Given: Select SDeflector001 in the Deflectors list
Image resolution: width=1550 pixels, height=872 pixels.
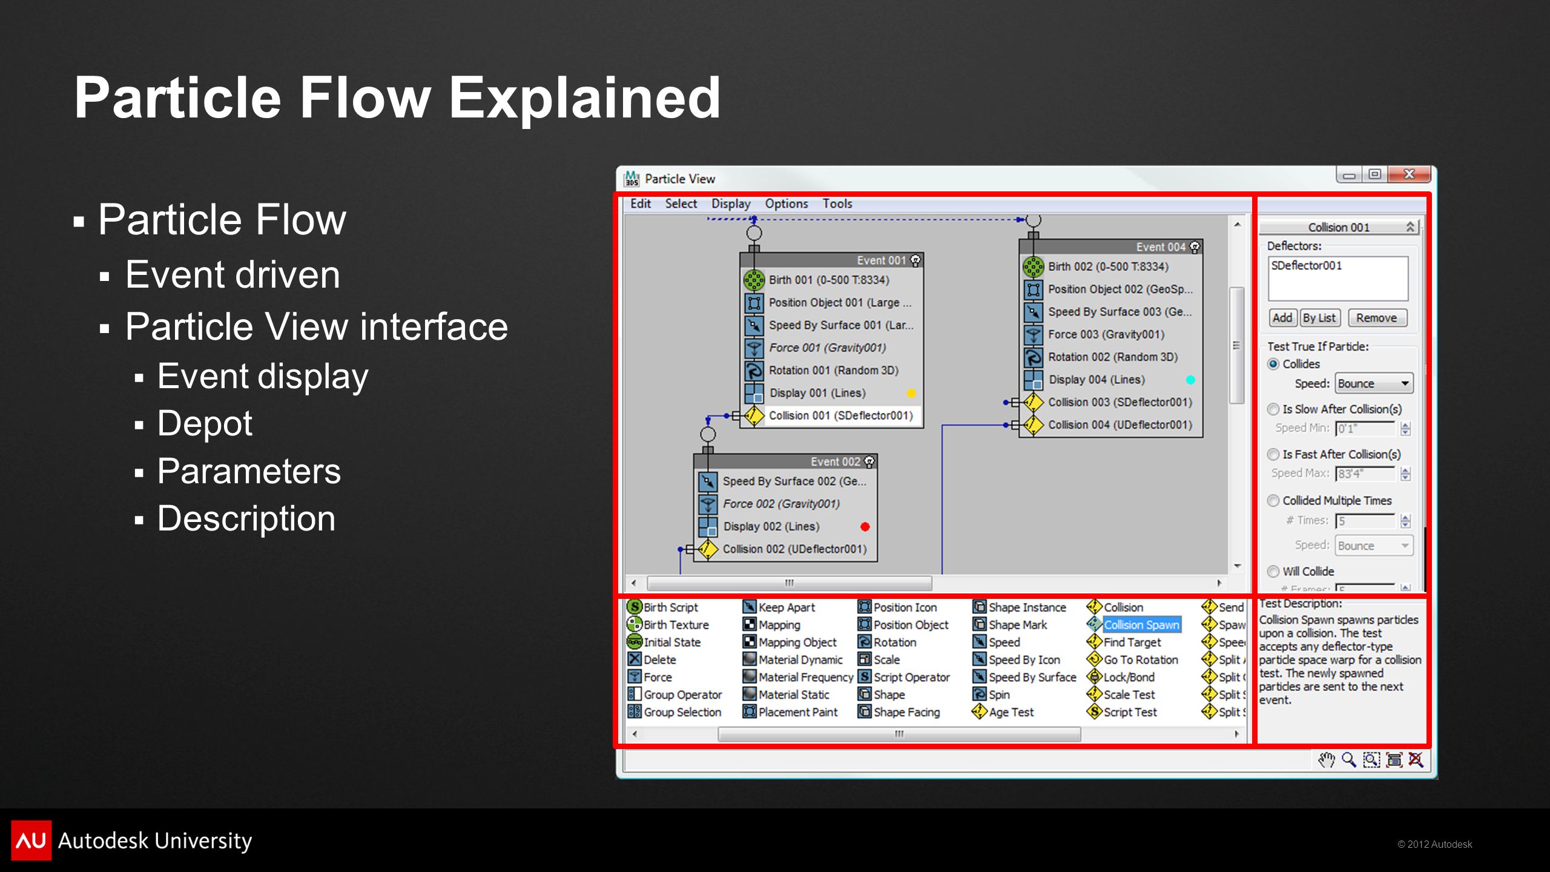Looking at the screenshot, I should (1307, 265).
